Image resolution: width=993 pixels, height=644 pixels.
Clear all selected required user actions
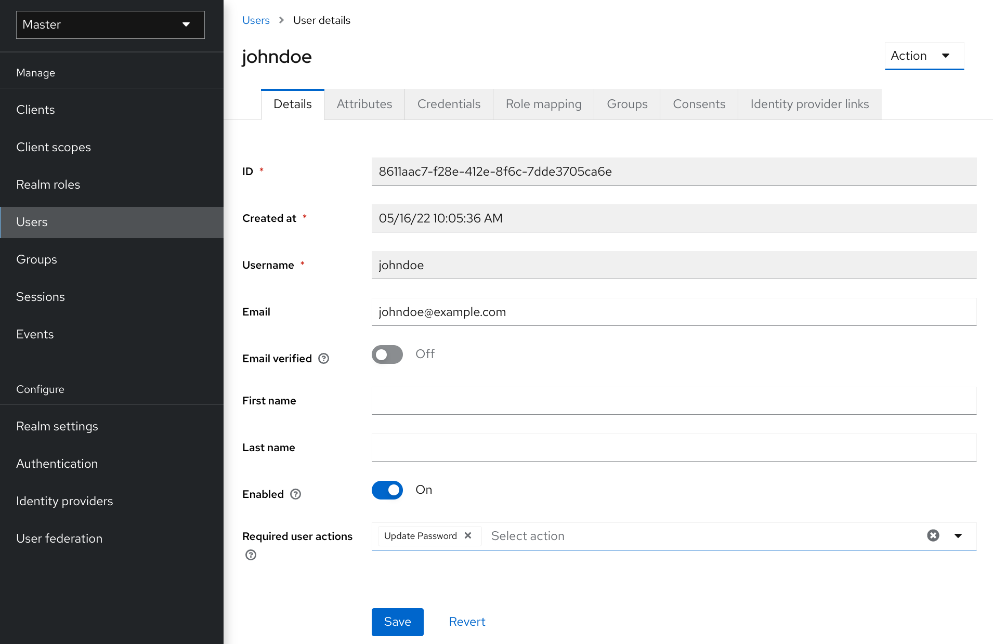933,536
